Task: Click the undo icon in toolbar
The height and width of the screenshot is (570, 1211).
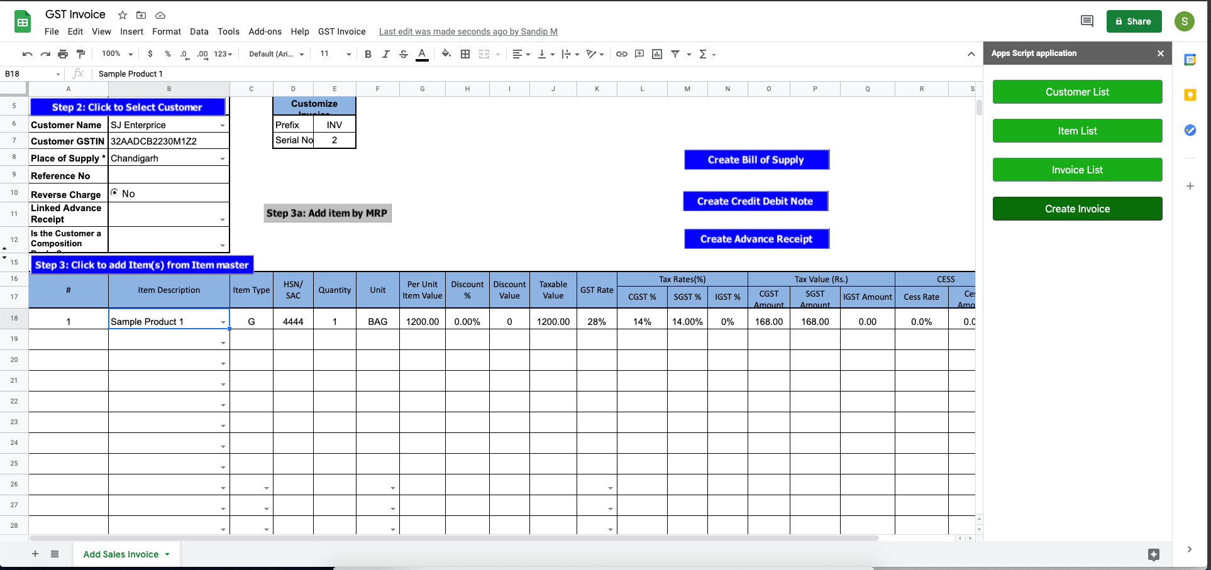Action: pos(27,54)
